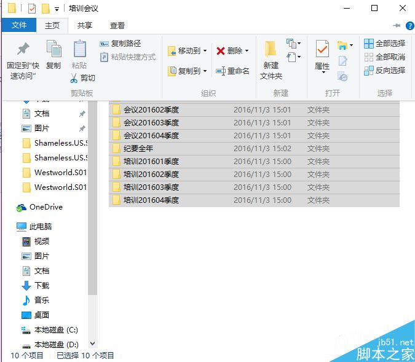The height and width of the screenshot is (362, 415).
Task: Open New item dropdown
Action: [293, 44]
